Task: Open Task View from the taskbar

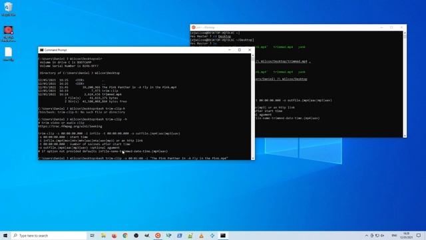Action: point(93,235)
